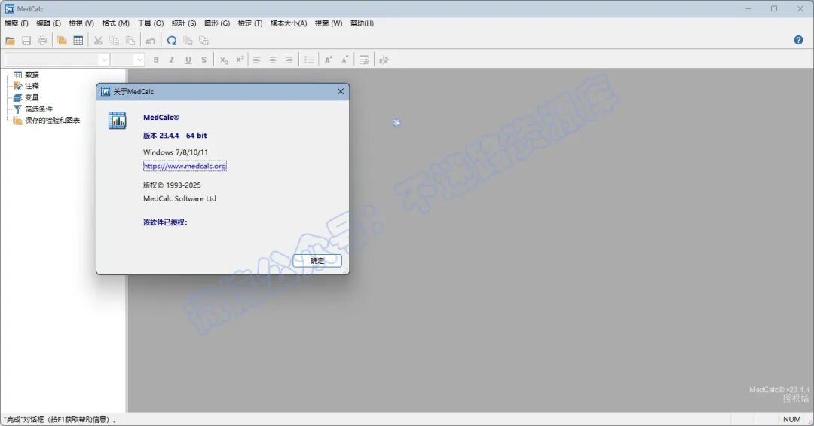Open the 格式 (M) menu
Screen dimensions: 814x426
click(x=116, y=23)
